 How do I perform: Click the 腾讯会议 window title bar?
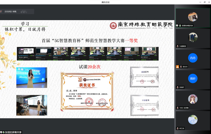click(x=105, y=2)
